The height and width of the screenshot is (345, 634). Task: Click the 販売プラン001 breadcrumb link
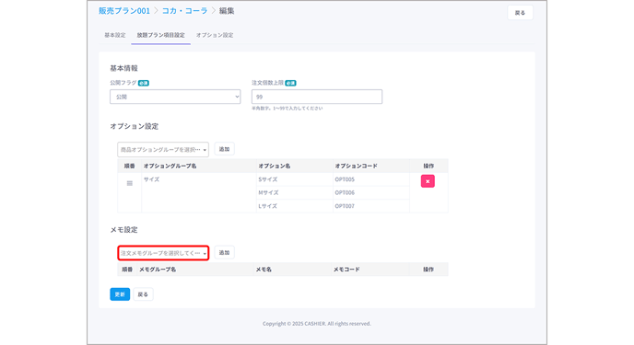coord(124,11)
